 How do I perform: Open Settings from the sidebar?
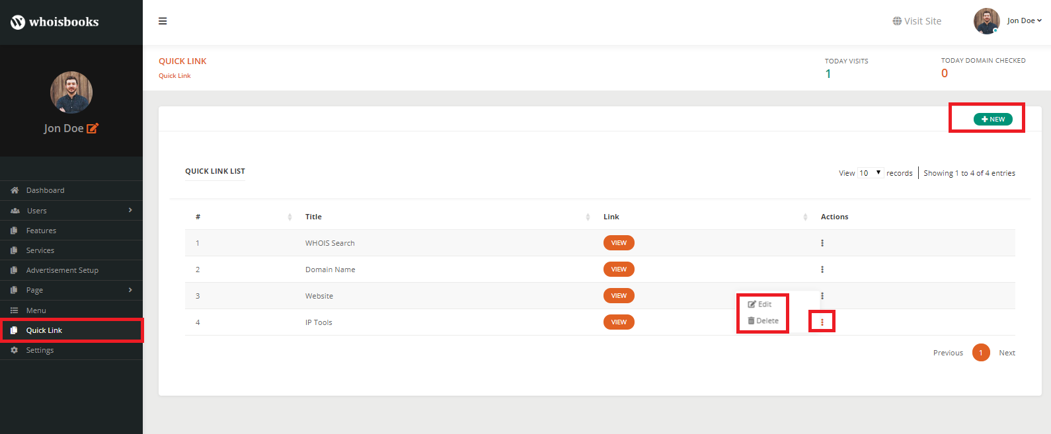coord(40,350)
